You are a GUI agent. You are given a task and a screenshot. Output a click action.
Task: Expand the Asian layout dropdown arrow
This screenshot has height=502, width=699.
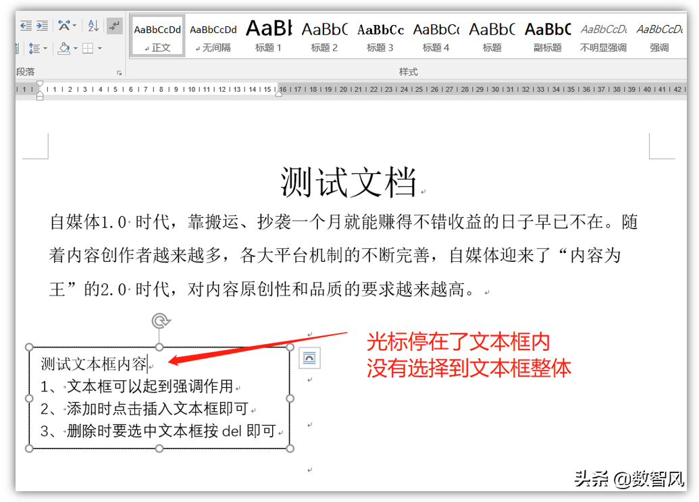pyautogui.click(x=74, y=26)
